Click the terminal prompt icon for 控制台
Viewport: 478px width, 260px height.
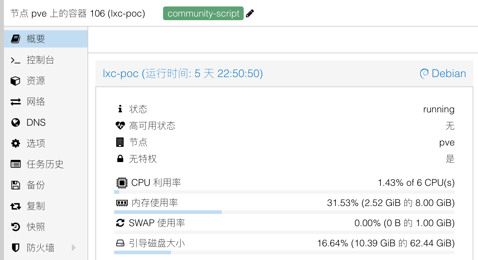[x=15, y=60]
